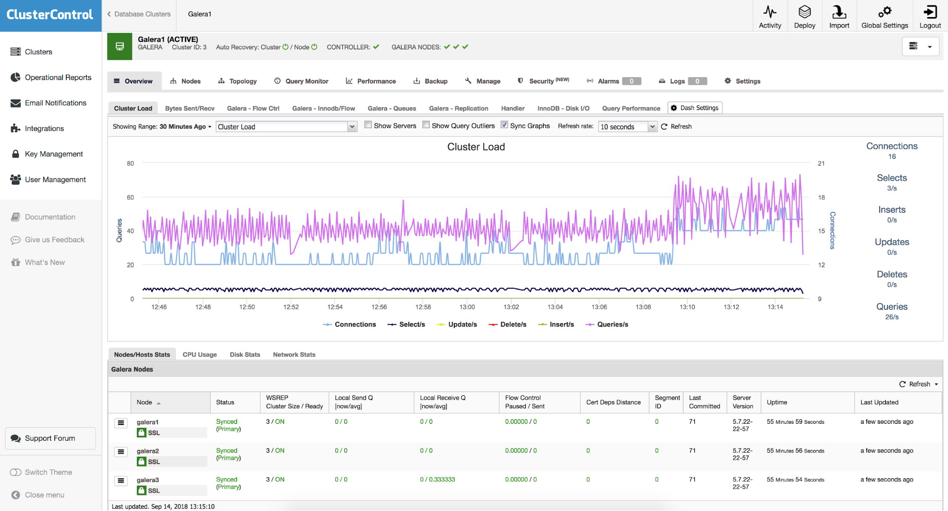Open galera3 node row menu icon

click(x=121, y=481)
